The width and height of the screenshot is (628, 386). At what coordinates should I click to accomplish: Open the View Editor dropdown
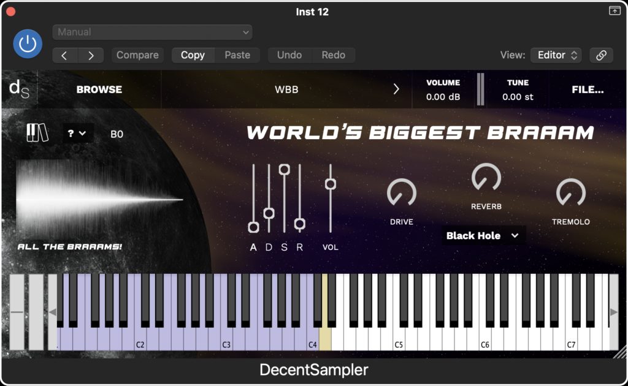point(556,55)
